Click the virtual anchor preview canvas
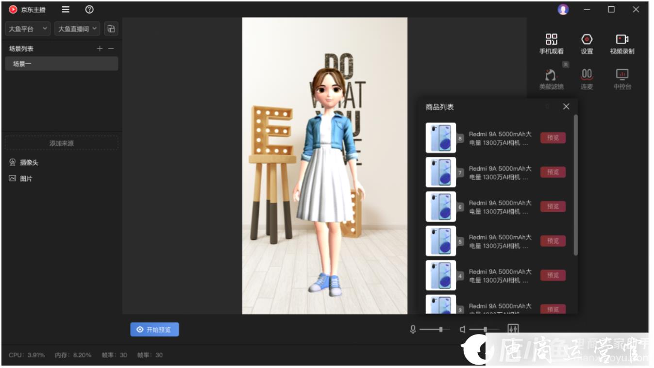 [325, 166]
